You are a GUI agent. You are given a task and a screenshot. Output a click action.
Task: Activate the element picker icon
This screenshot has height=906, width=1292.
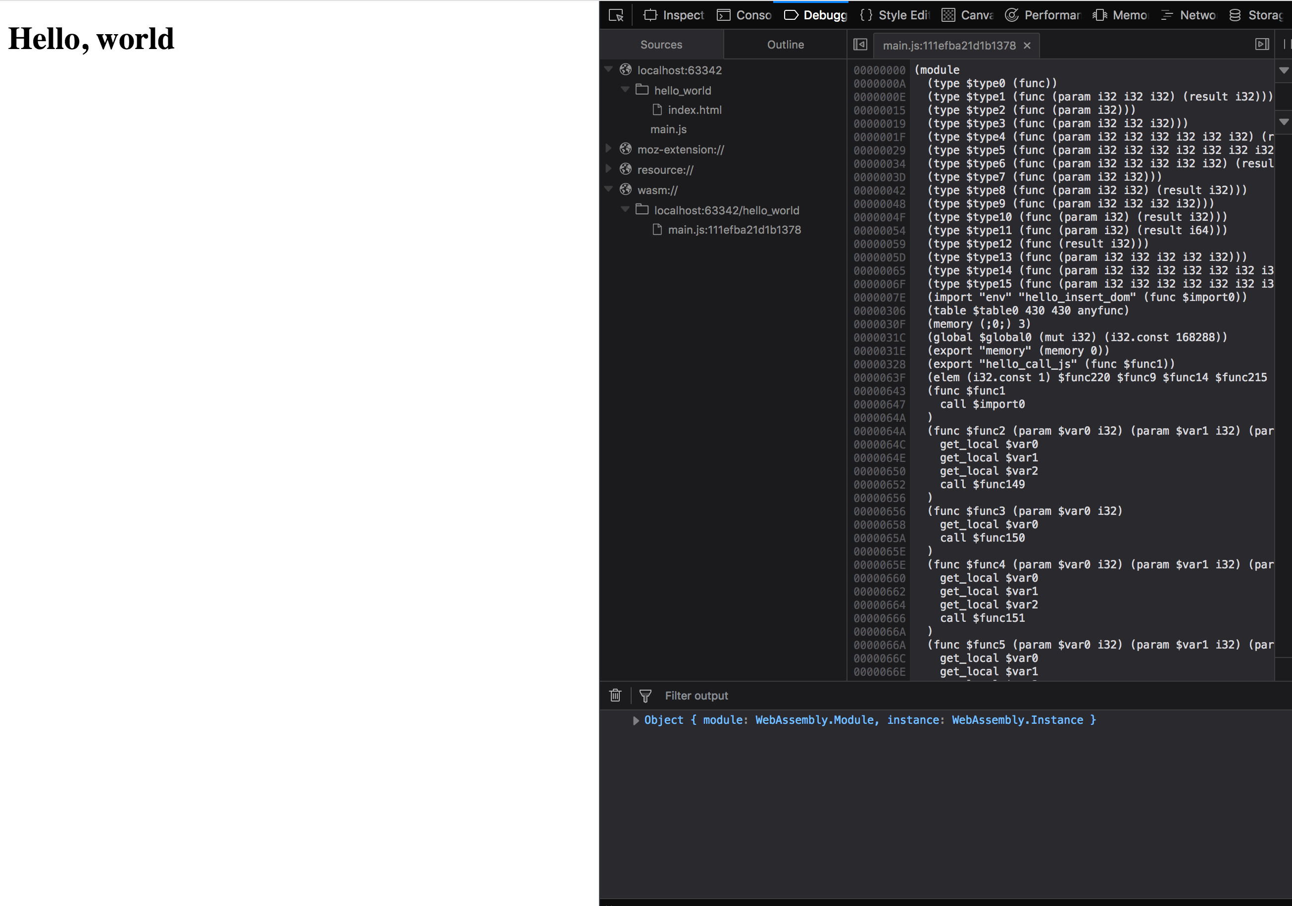[616, 15]
